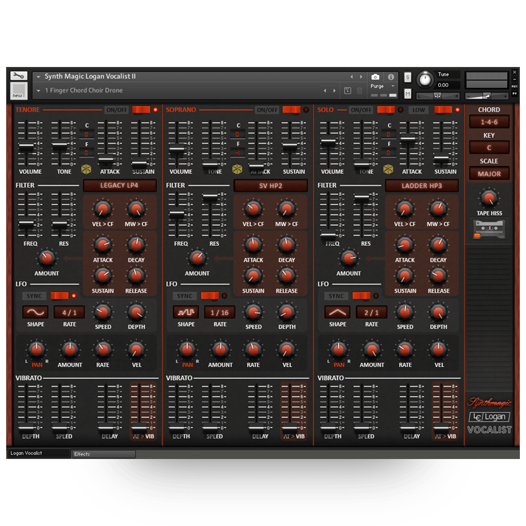The image size is (526, 526).
Task: Toggle the Soprano LFO SYNC switch
Action: (x=210, y=296)
